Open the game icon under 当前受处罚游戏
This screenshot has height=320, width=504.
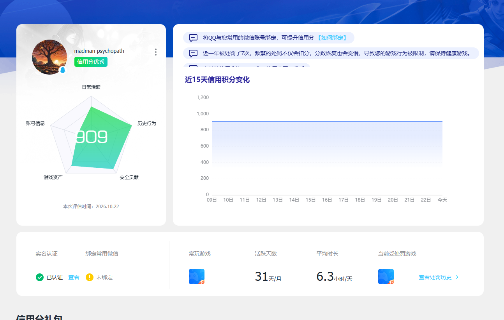pyautogui.click(x=386, y=277)
